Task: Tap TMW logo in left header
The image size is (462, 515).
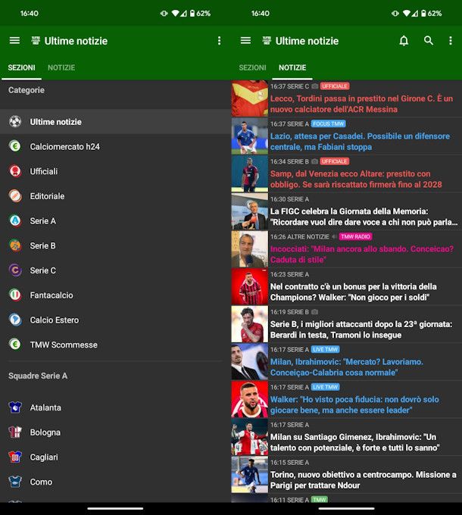Action: [36, 41]
